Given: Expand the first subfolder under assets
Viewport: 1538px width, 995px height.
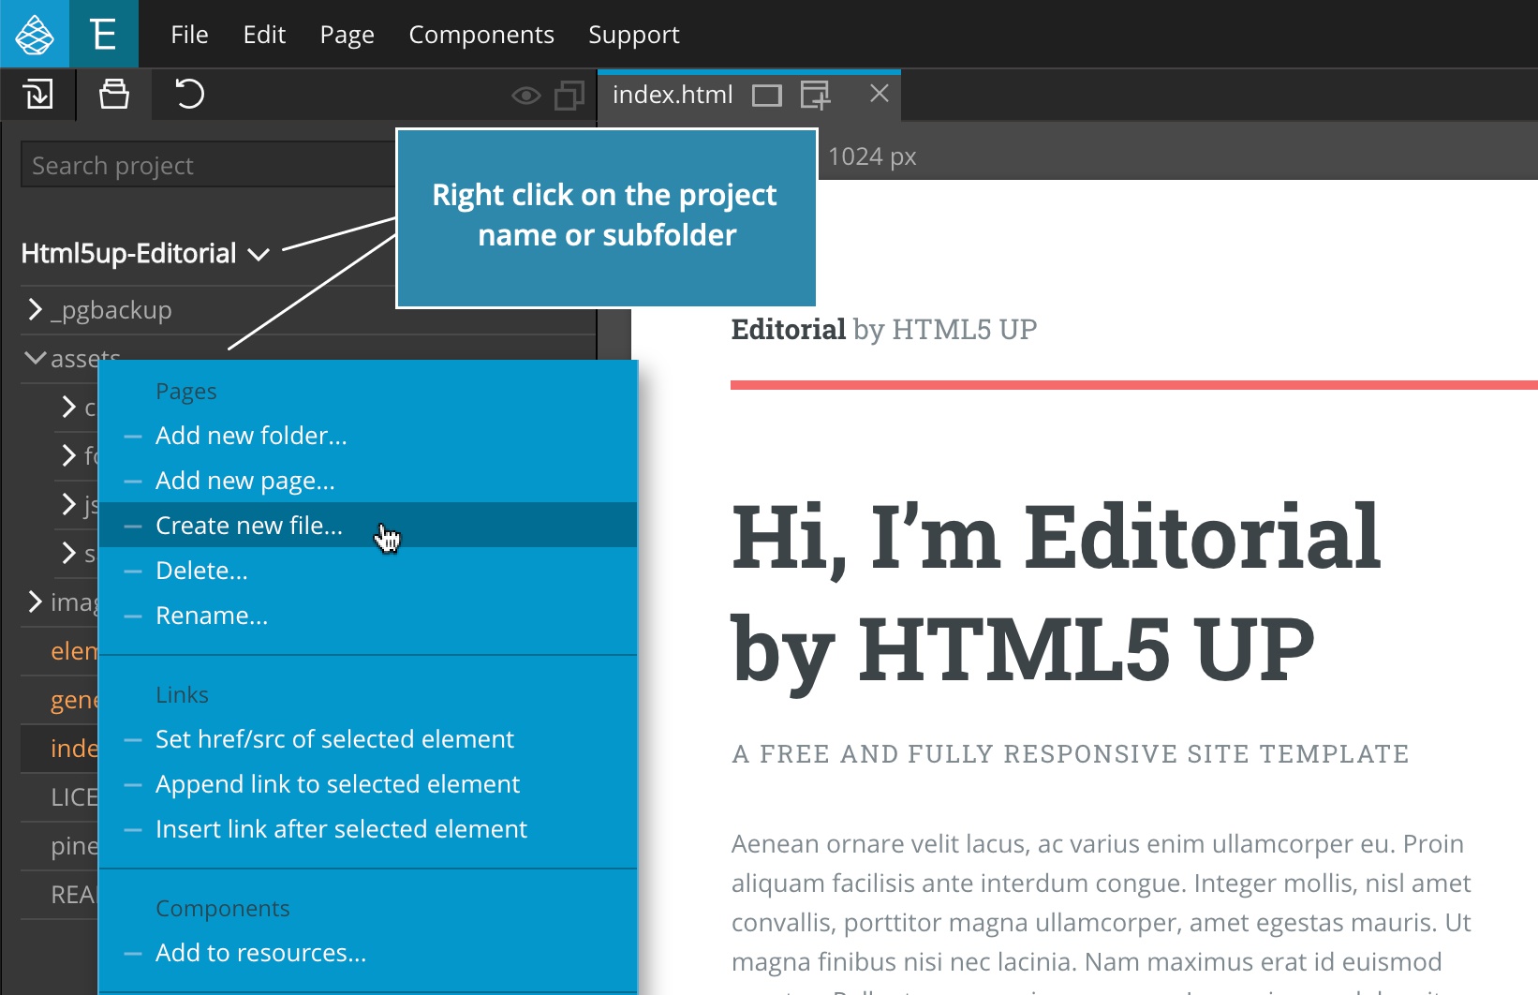Looking at the screenshot, I should 68,407.
